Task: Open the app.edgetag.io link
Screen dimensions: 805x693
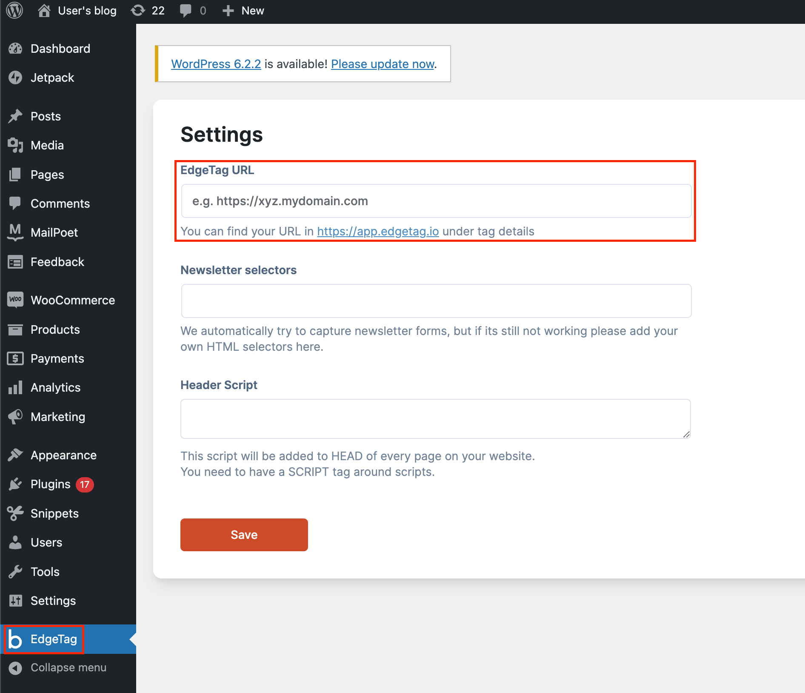Action: click(378, 231)
